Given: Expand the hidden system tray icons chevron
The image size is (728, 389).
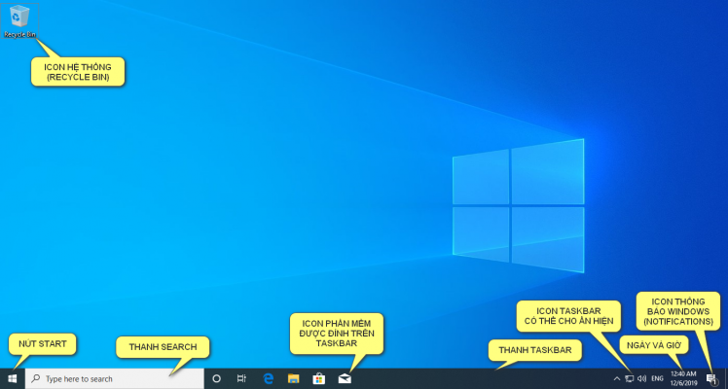Looking at the screenshot, I should (615, 378).
